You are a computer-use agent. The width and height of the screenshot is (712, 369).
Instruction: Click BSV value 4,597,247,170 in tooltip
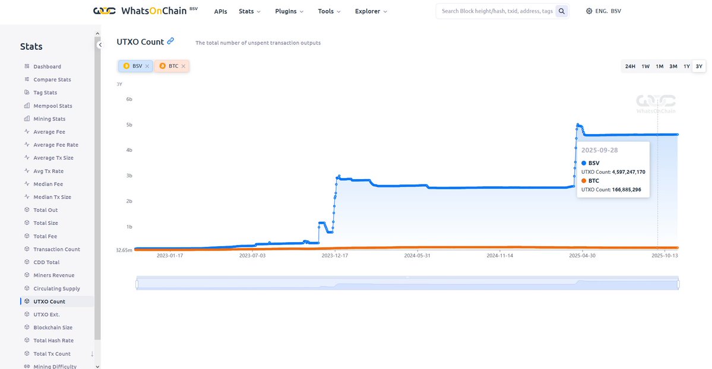pyautogui.click(x=628, y=172)
